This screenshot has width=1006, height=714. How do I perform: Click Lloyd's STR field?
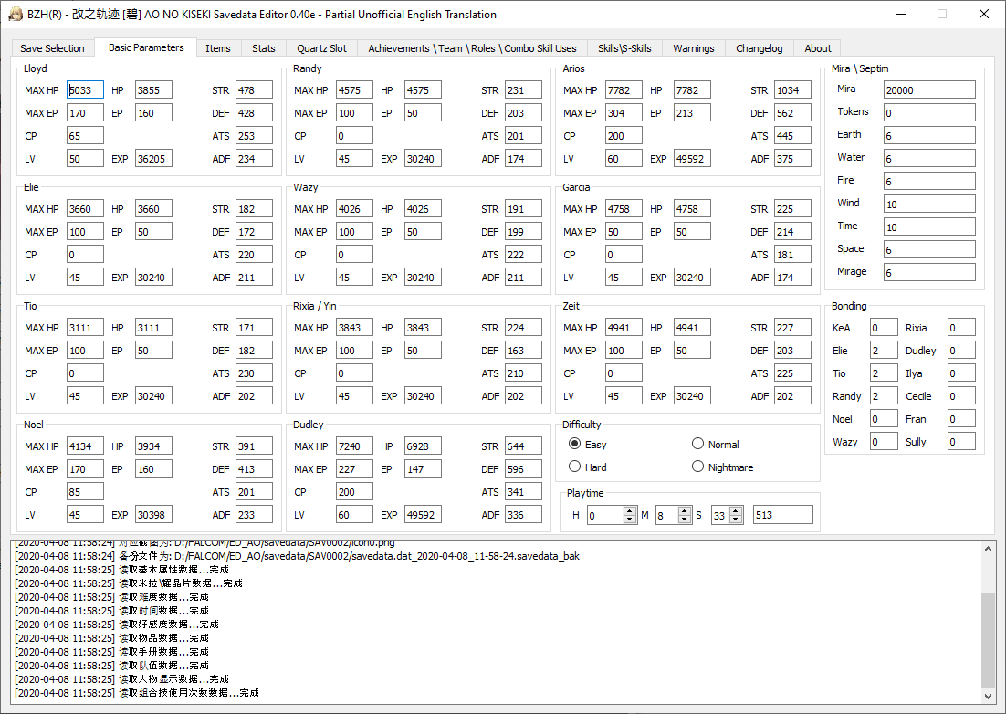point(254,90)
